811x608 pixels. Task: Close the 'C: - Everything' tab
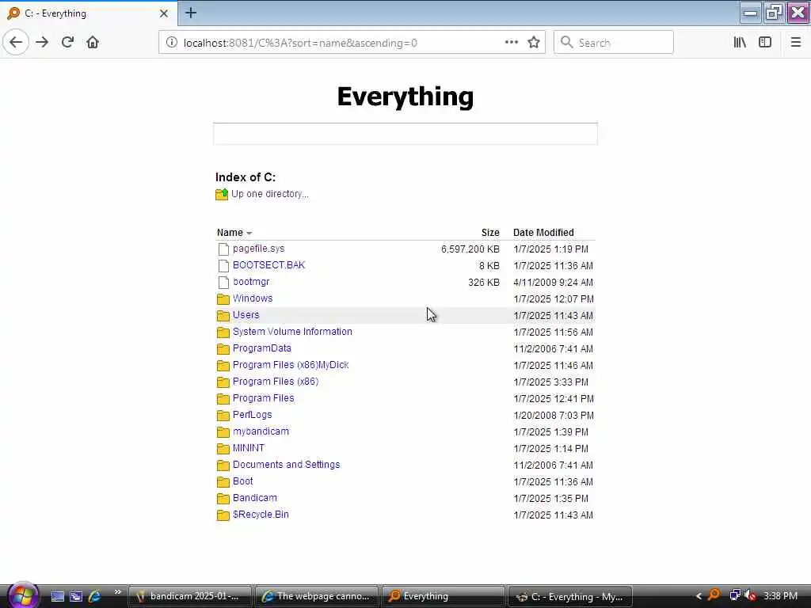pyautogui.click(x=164, y=13)
